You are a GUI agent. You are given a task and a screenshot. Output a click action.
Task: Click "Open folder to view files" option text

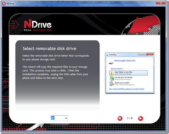(x=123, y=72)
